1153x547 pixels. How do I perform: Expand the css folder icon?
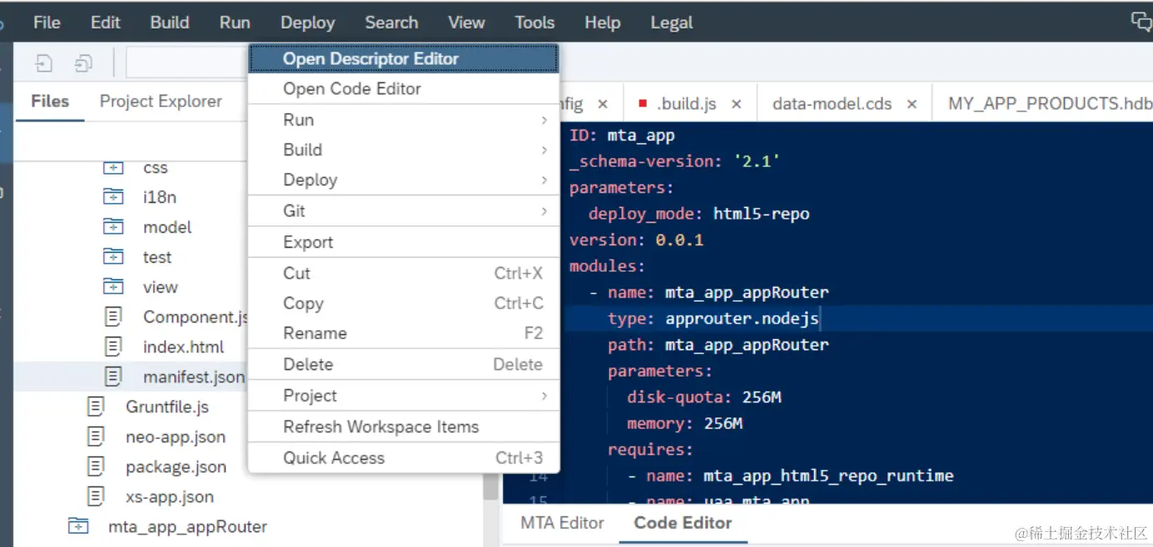point(113,167)
